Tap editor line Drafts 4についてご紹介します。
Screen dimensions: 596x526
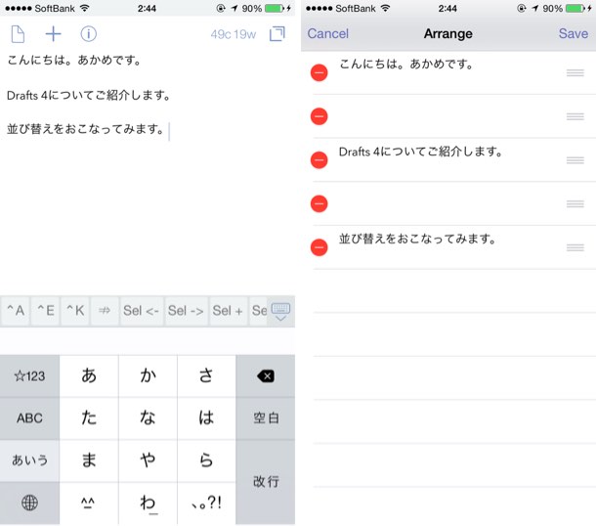pos(89,95)
